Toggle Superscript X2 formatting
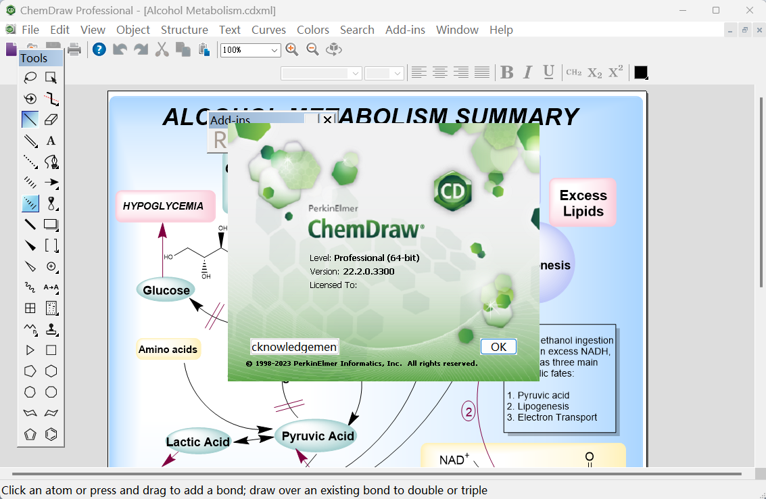 (615, 72)
